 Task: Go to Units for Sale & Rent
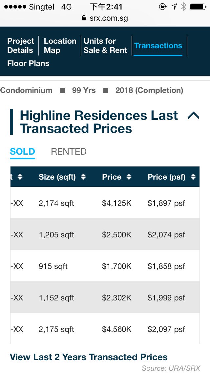coord(105,46)
